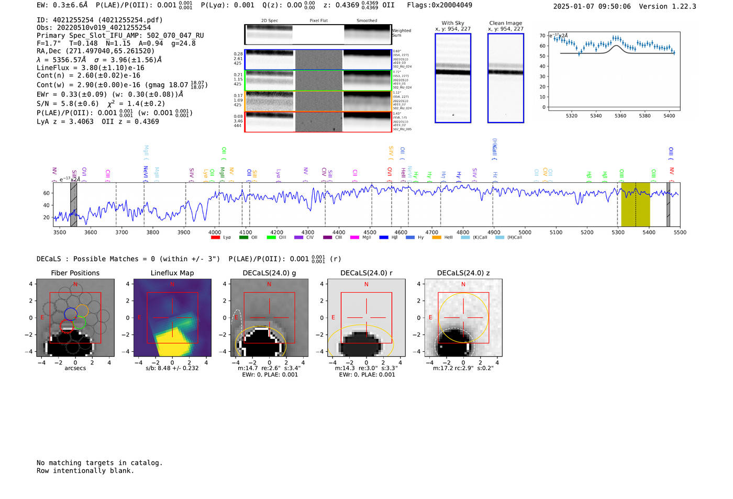The width and height of the screenshot is (733, 499).
Task: Select the MgII magenta legend swatch
Action: [355, 238]
